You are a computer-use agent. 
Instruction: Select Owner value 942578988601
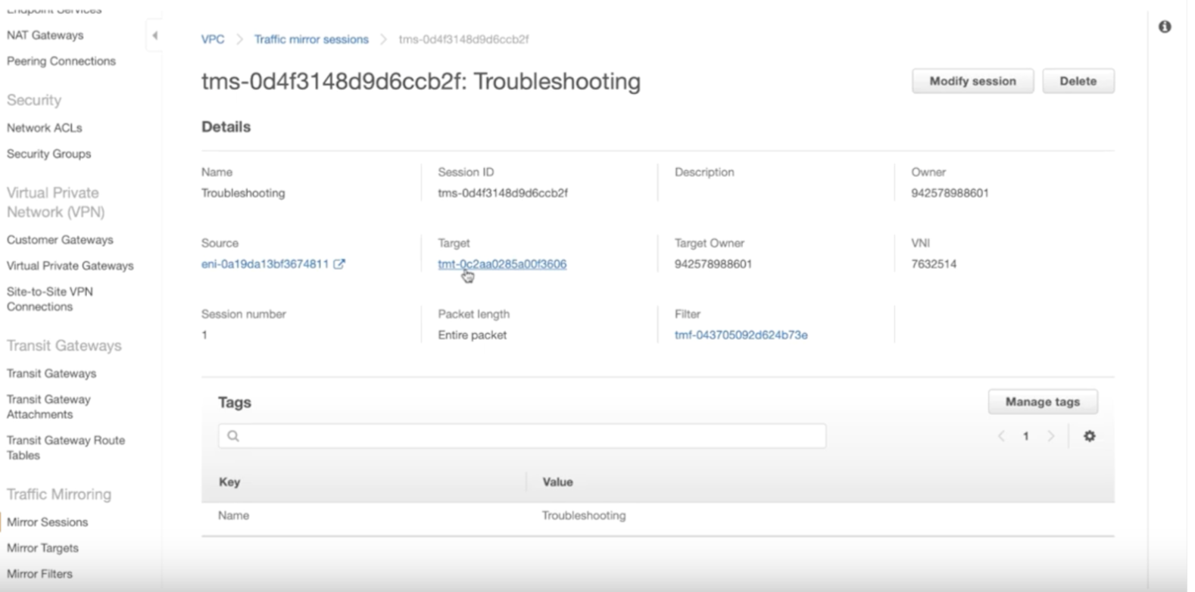pos(950,193)
